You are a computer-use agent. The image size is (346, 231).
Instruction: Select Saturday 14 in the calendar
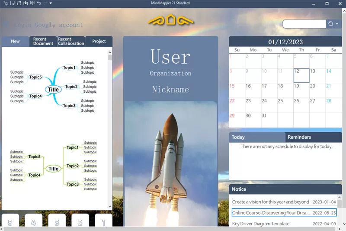tap(333, 75)
